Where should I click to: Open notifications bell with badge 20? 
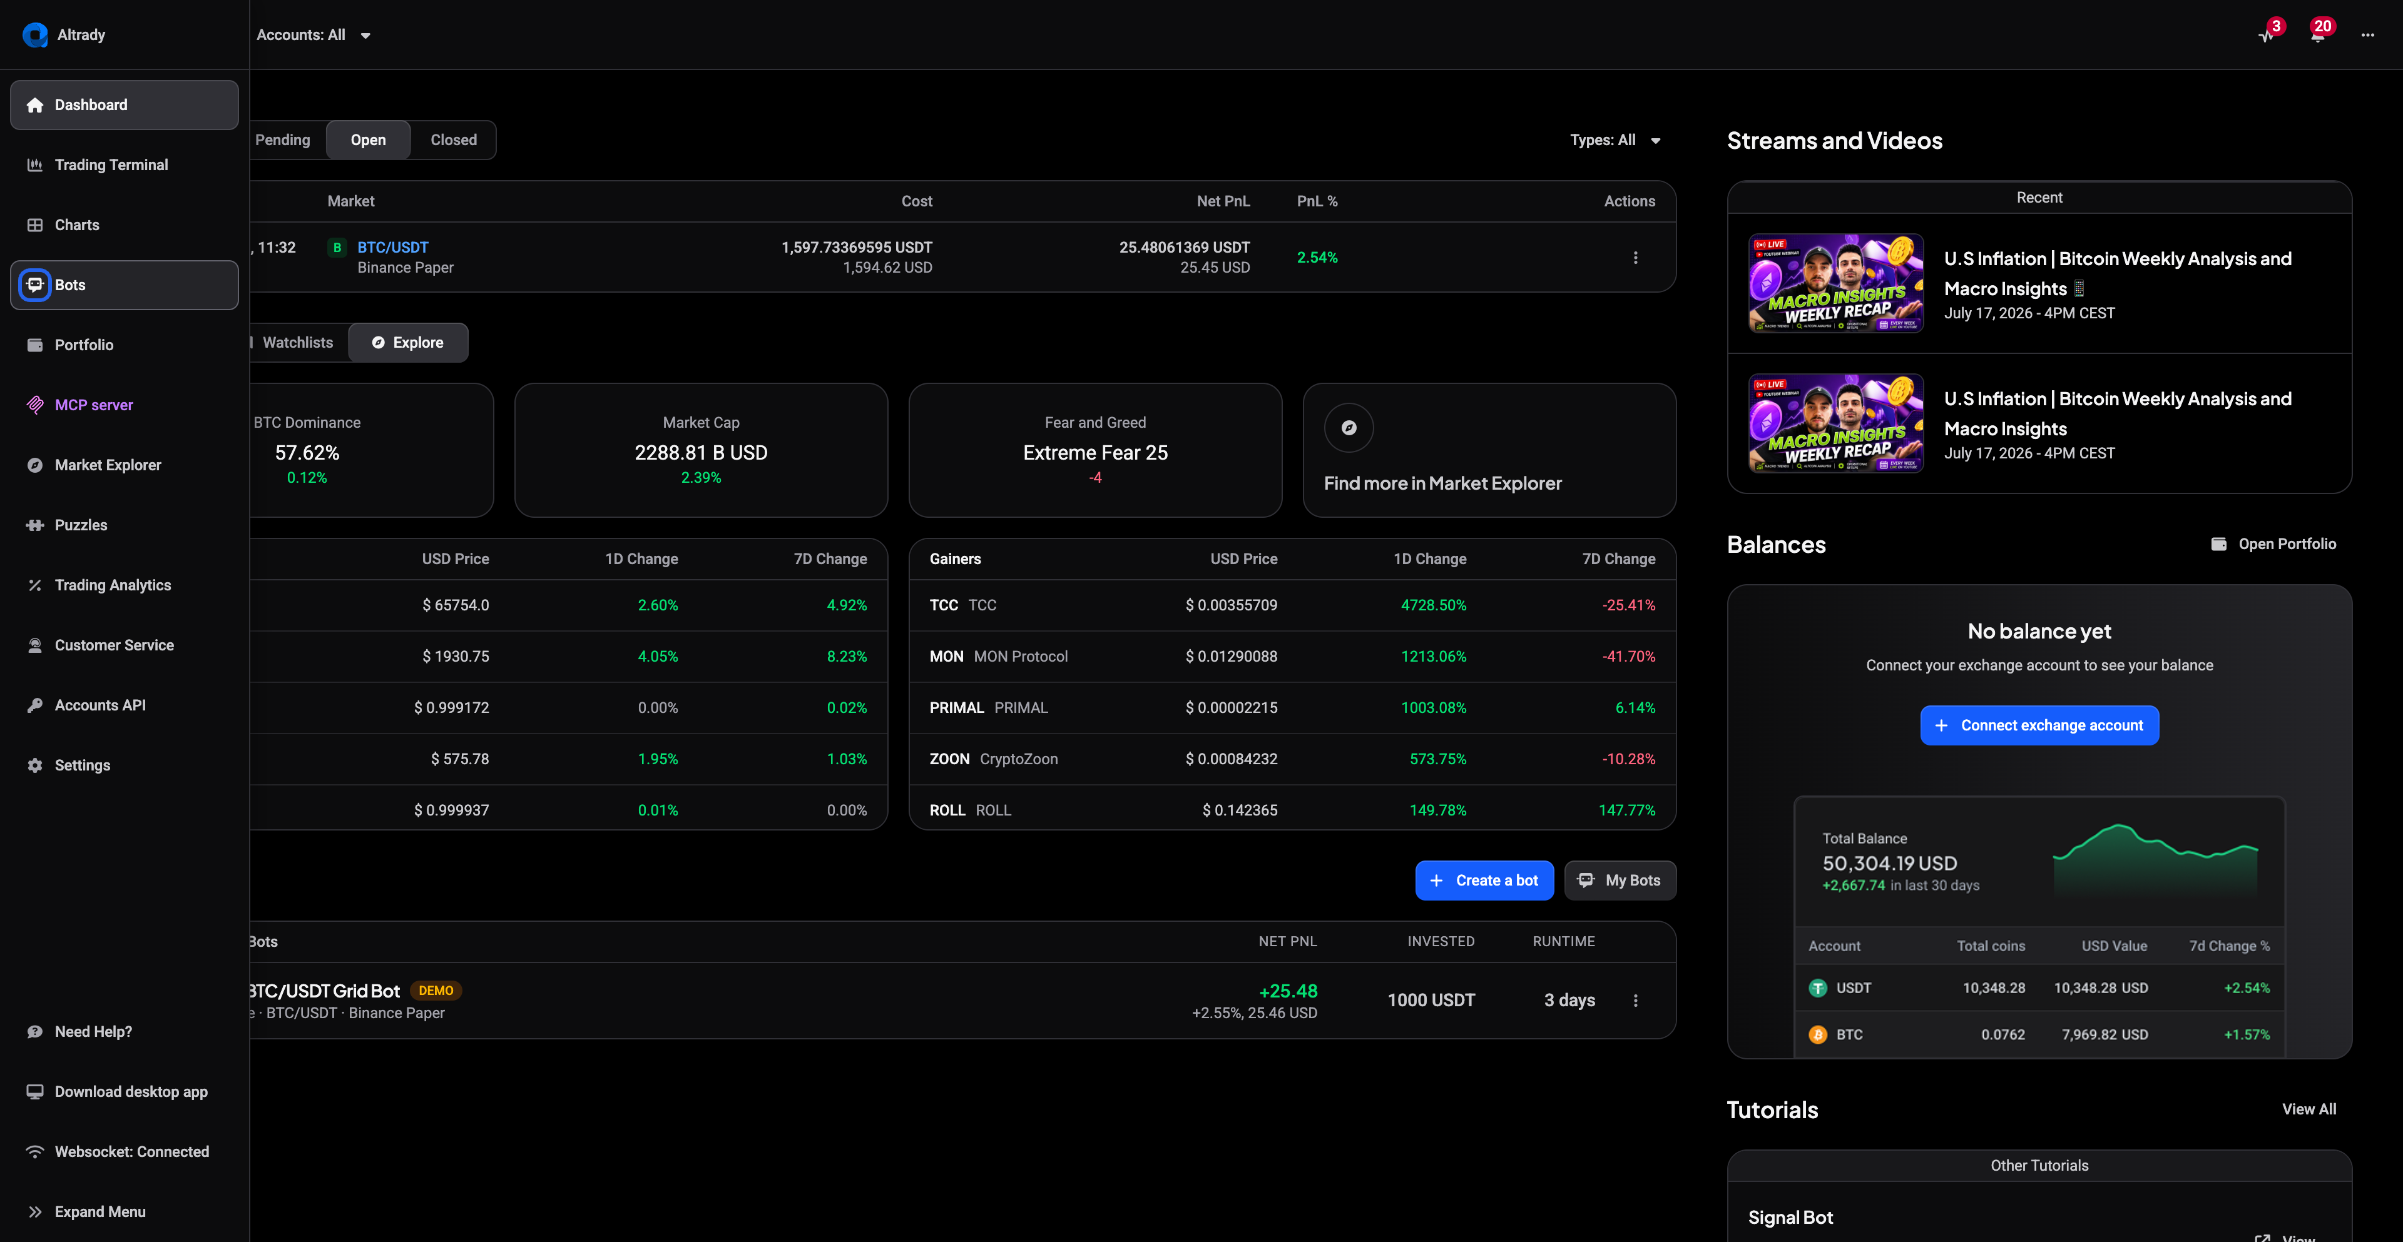pos(2318,34)
